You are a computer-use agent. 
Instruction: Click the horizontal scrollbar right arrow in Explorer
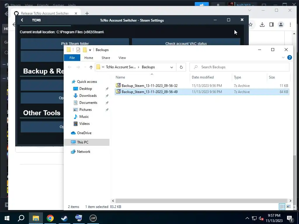coord(291,201)
